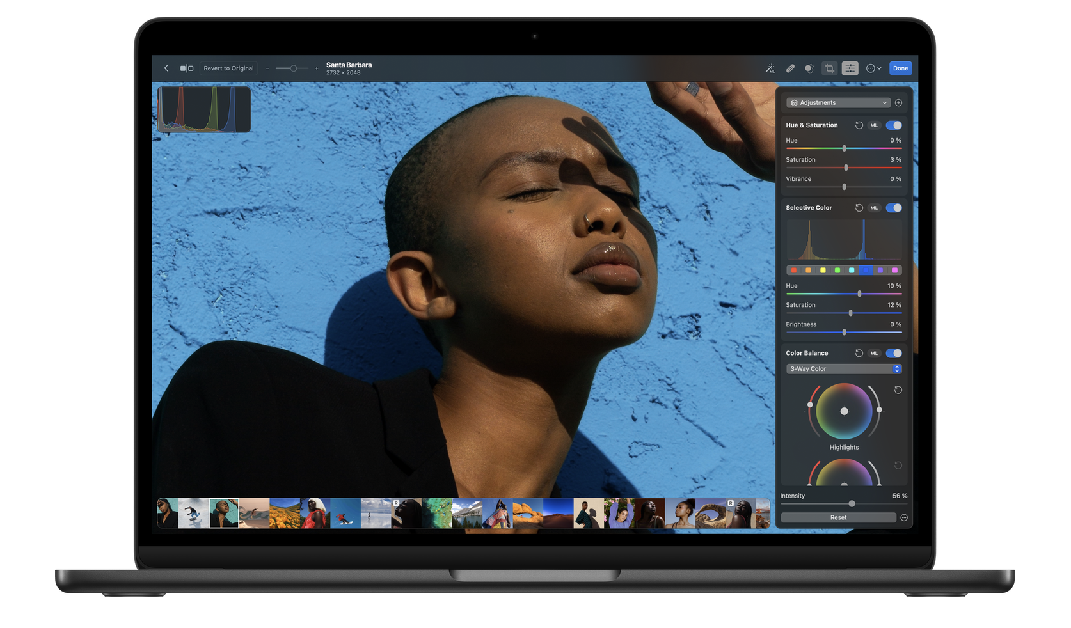Select the blue swatch in Selective Color
The image size is (1071, 628).
click(x=866, y=271)
